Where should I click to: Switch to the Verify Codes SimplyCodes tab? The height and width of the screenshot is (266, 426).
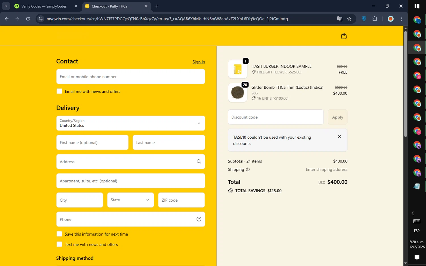point(44,6)
